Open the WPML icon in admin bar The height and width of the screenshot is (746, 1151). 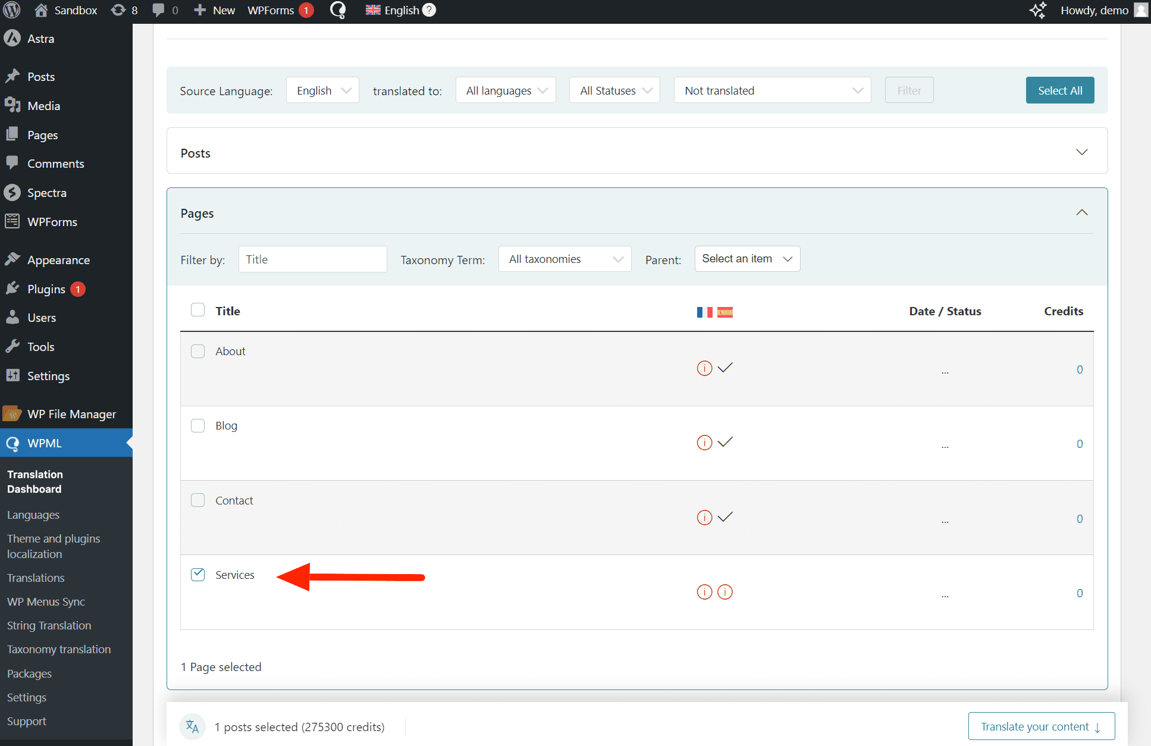tap(338, 10)
